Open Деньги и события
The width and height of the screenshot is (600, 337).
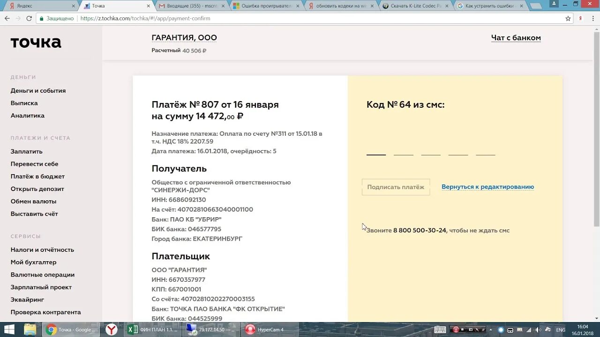38,91
